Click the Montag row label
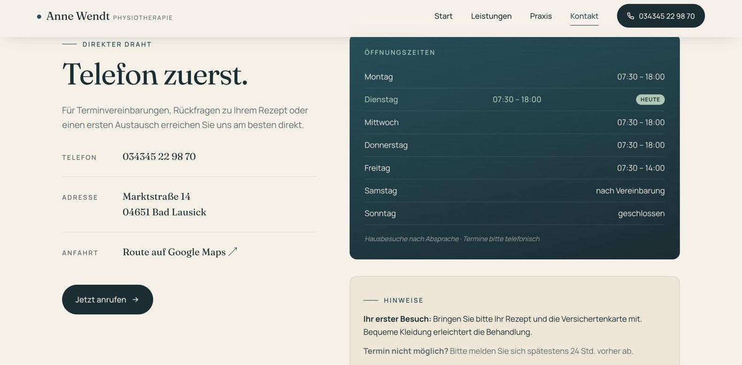This screenshot has height=365, width=742. coord(379,77)
